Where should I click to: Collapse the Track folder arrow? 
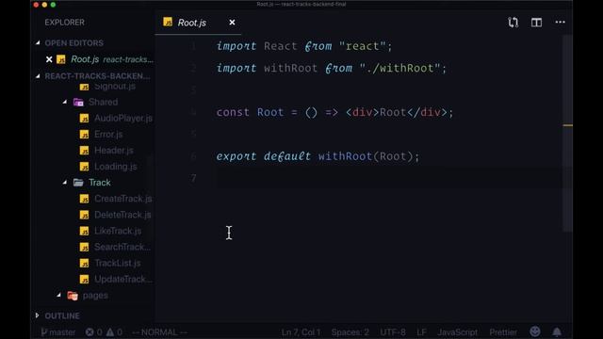click(65, 183)
